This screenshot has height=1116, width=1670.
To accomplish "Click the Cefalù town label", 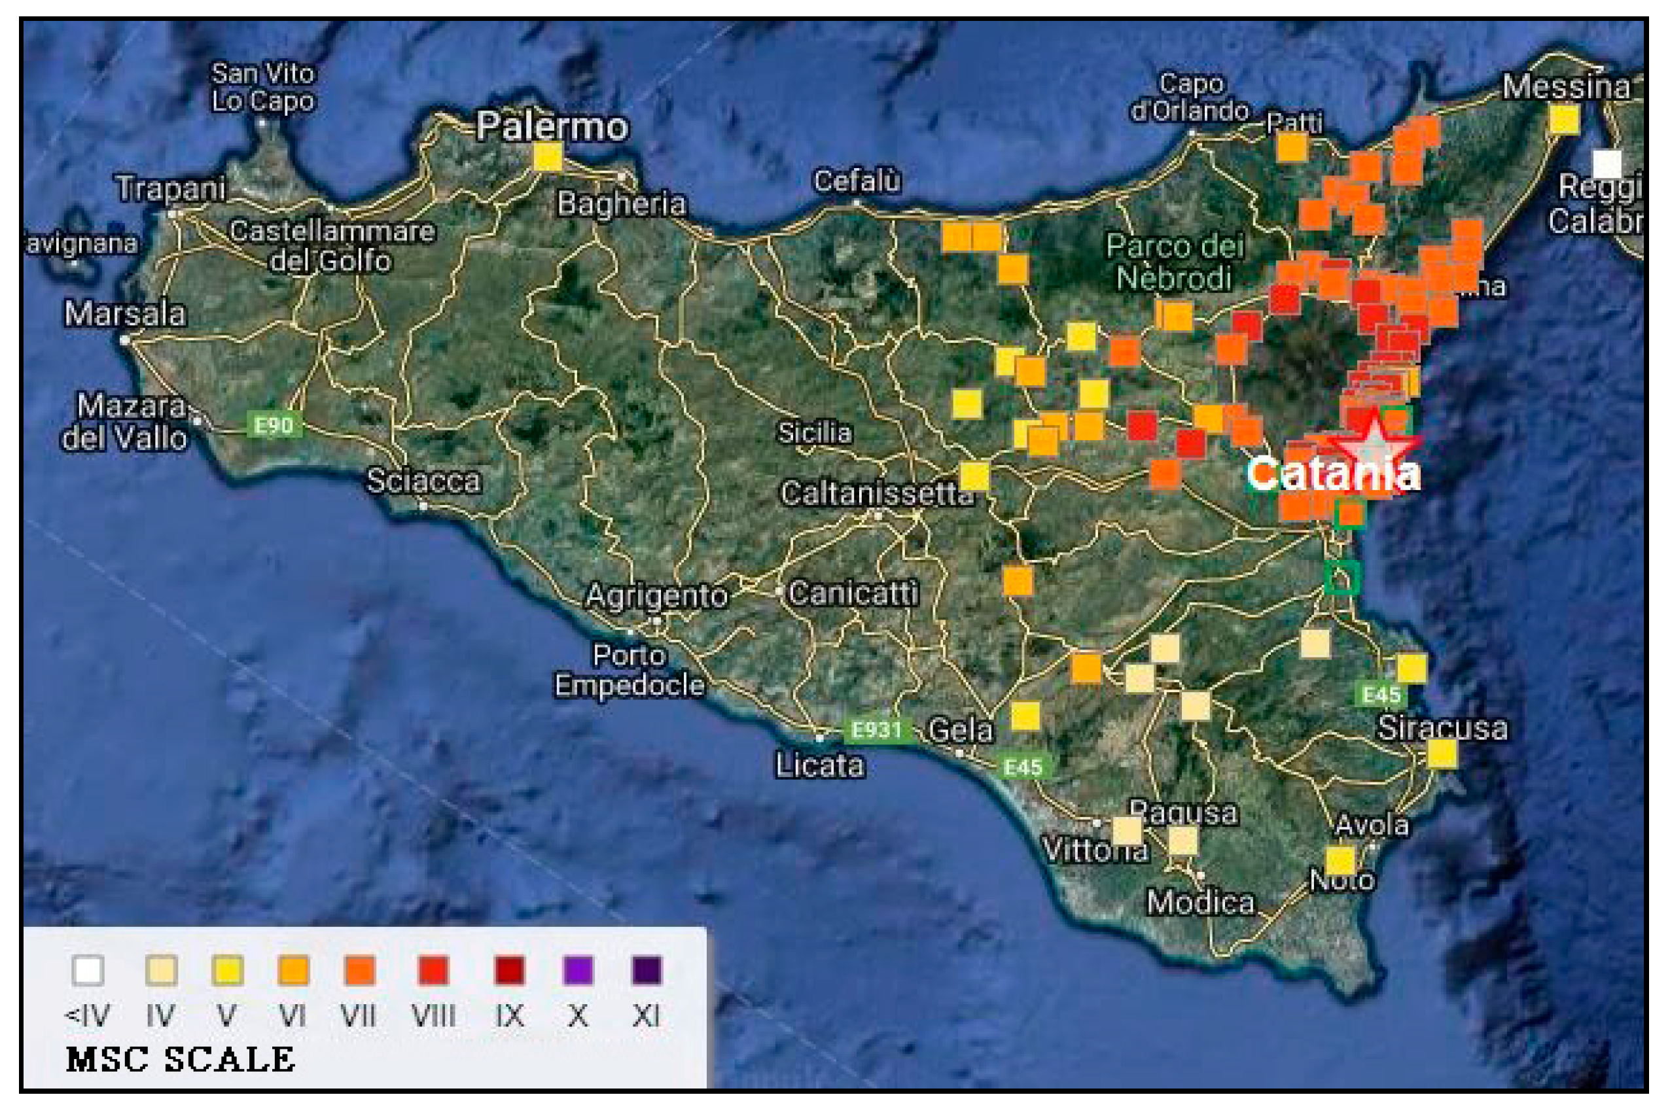I will coord(857,181).
